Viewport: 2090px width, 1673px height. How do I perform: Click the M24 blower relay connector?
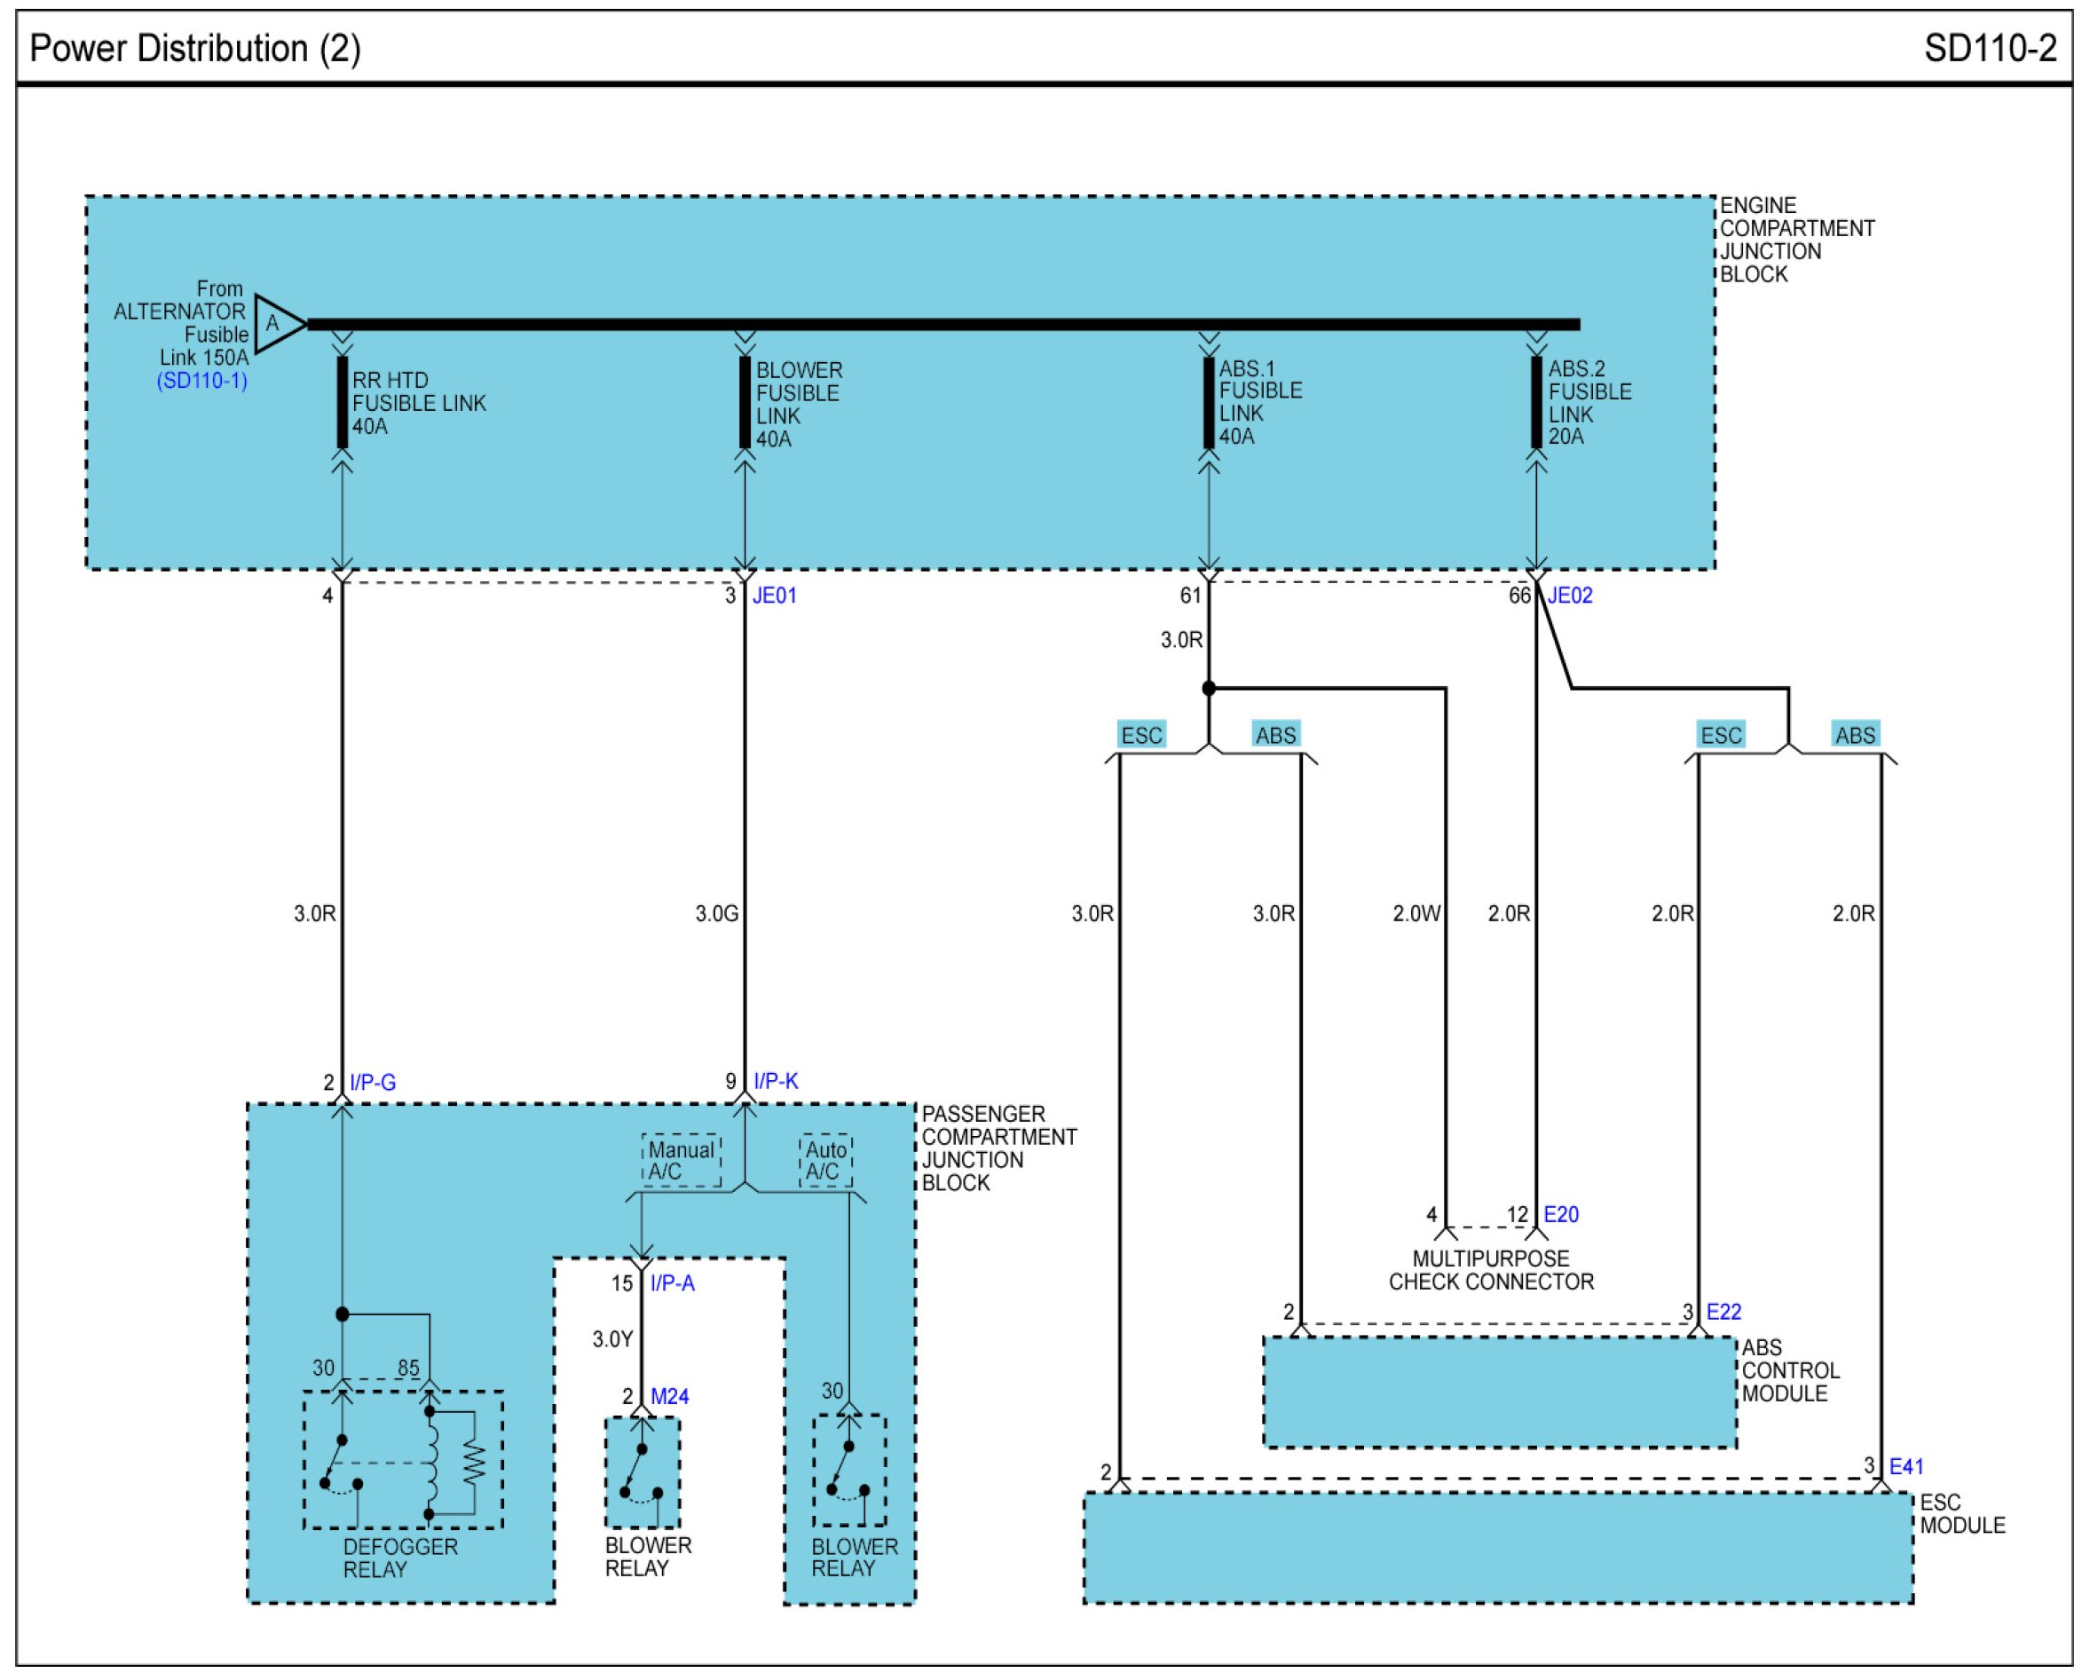(x=670, y=1397)
